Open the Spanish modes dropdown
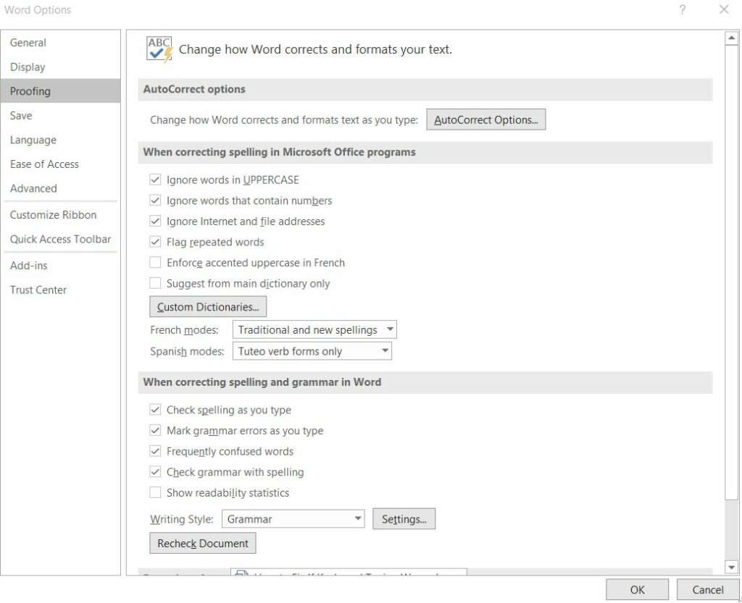Viewport: 742px width, 603px height. tap(385, 351)
